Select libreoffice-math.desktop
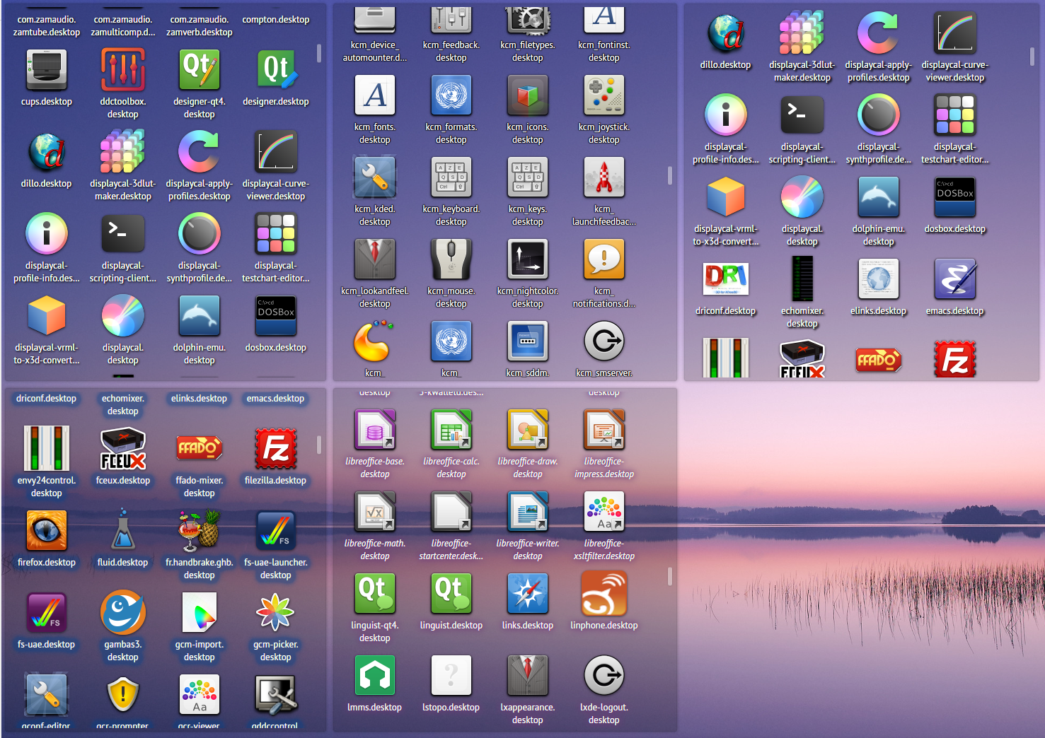 375,512
